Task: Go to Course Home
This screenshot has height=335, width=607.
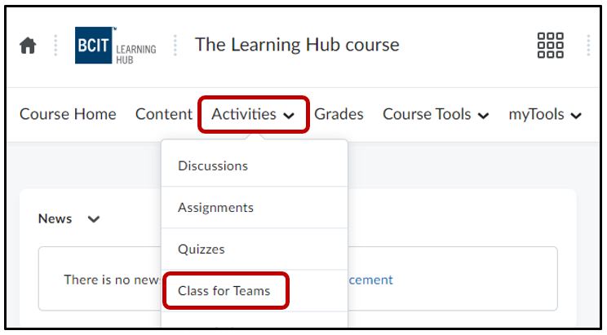Action: tap(68, 114)
